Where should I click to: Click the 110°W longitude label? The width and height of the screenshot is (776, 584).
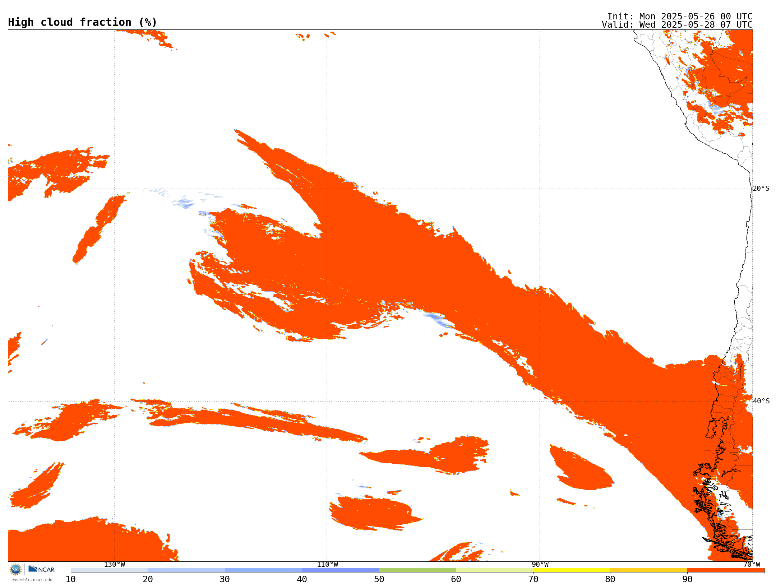(x=327, y=565)
